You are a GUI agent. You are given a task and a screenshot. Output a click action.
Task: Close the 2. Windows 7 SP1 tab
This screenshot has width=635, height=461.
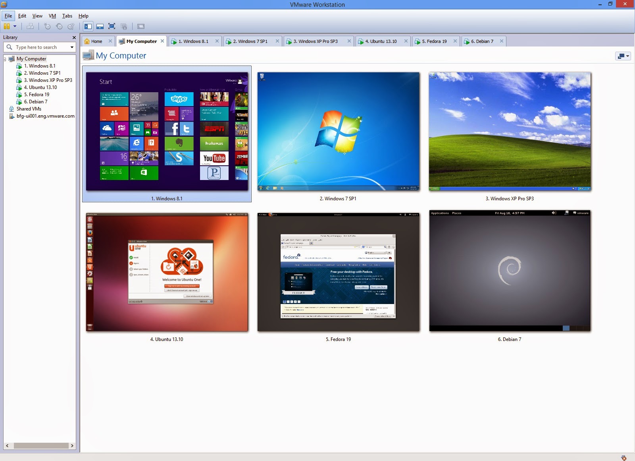point(277,41)
